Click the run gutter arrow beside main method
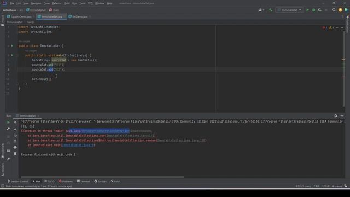Screen dimensions: 350x197 tap(12, 55)
